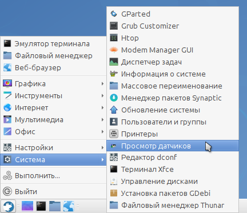Image resolution: width=247 pixels, height=213 pixels.
Task: Click the Редактор dconf icon
Action: (x=114, y=158)
